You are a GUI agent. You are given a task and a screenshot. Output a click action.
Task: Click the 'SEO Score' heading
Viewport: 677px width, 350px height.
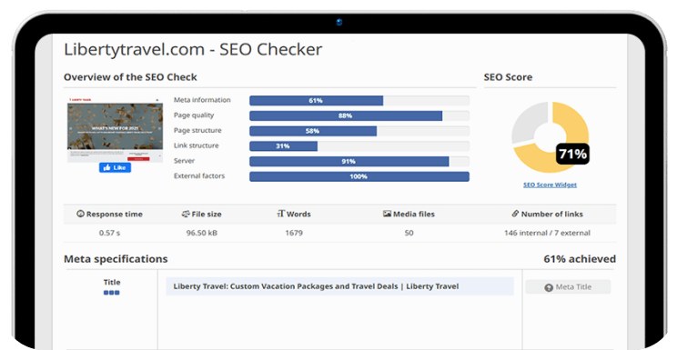tap(508, 77)
